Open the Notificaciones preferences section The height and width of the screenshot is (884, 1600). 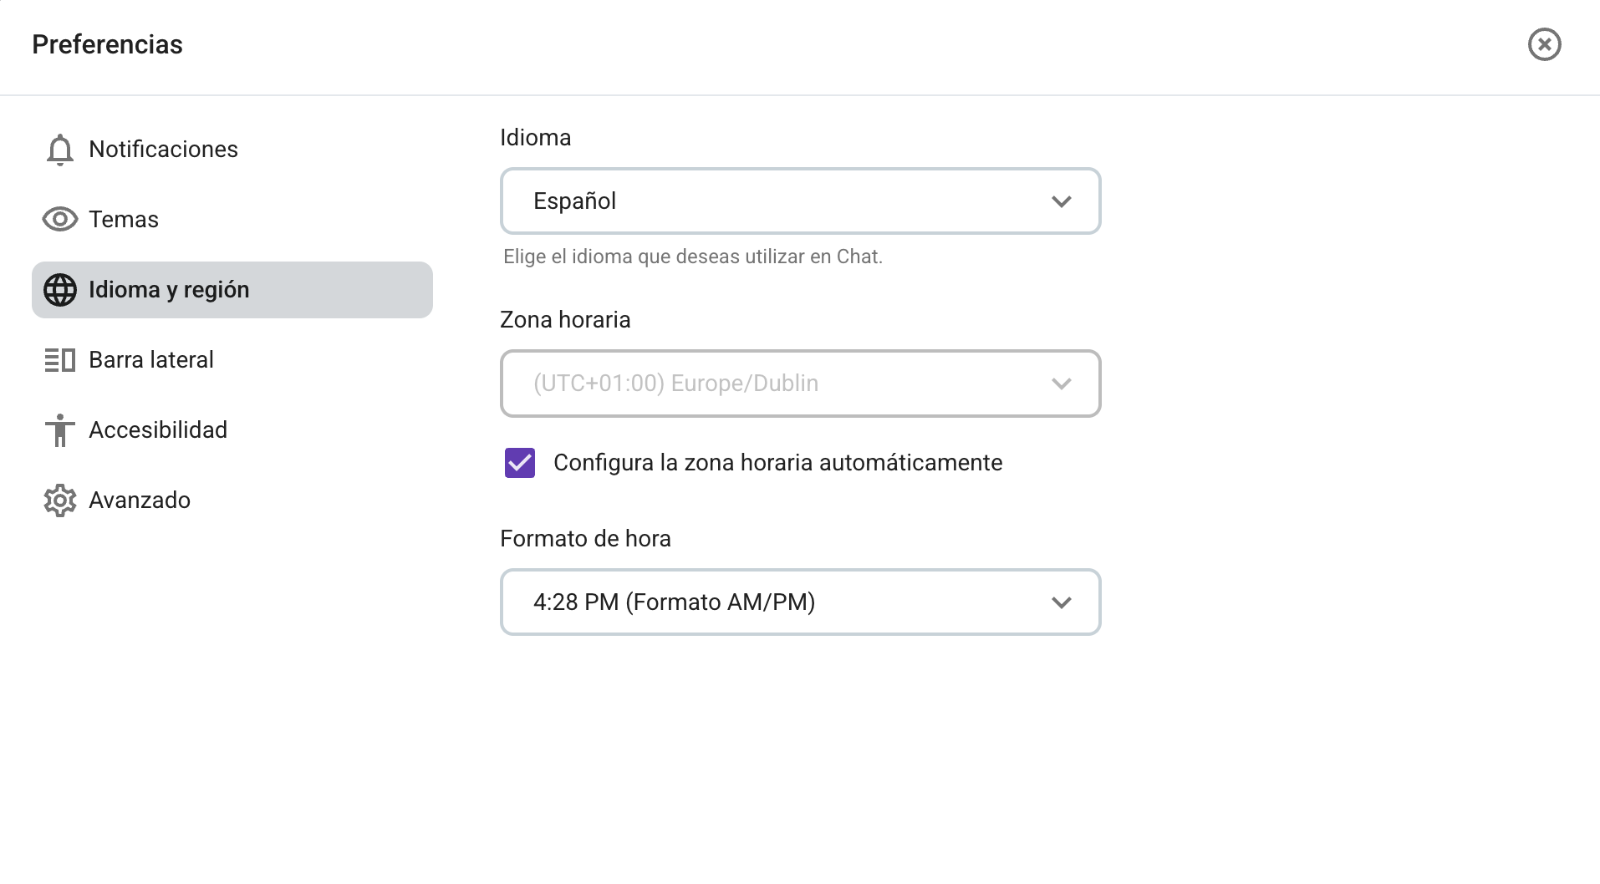coord(164,150)
